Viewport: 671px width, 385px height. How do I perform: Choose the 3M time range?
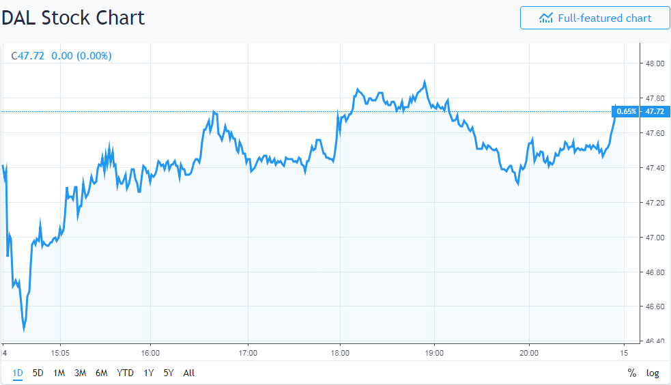coord(80,373)
